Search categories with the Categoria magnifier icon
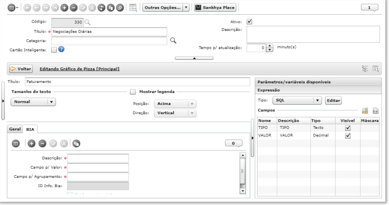 click(x=173, y=41)
